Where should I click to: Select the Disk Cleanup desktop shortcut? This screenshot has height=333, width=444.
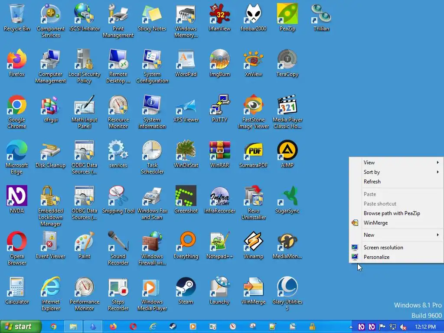click(51, 154)
